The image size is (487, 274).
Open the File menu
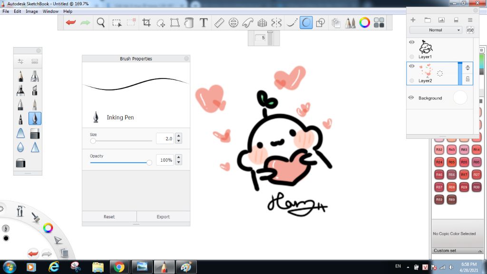click(6, 11)
